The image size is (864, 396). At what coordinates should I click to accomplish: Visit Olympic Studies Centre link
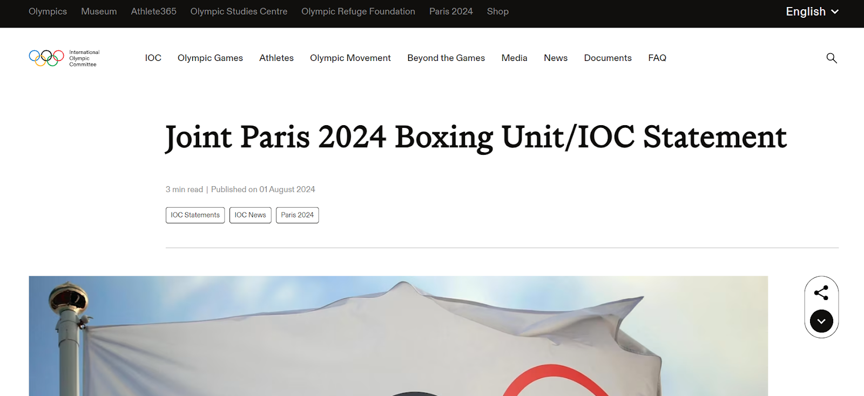[239, 11]
